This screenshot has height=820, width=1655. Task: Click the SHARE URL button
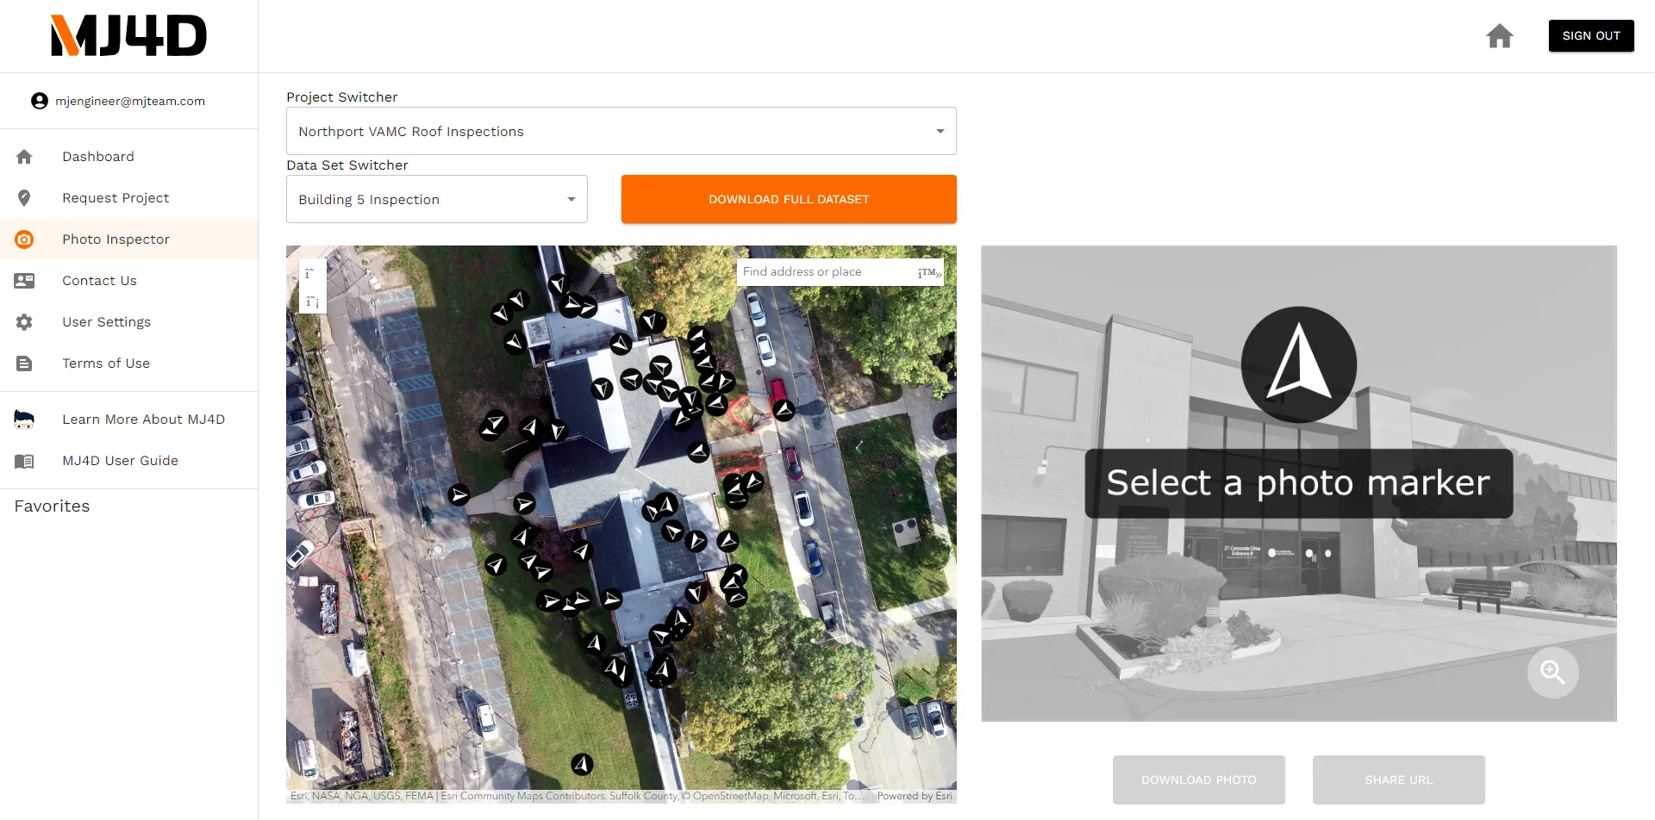click(1399, 780)
